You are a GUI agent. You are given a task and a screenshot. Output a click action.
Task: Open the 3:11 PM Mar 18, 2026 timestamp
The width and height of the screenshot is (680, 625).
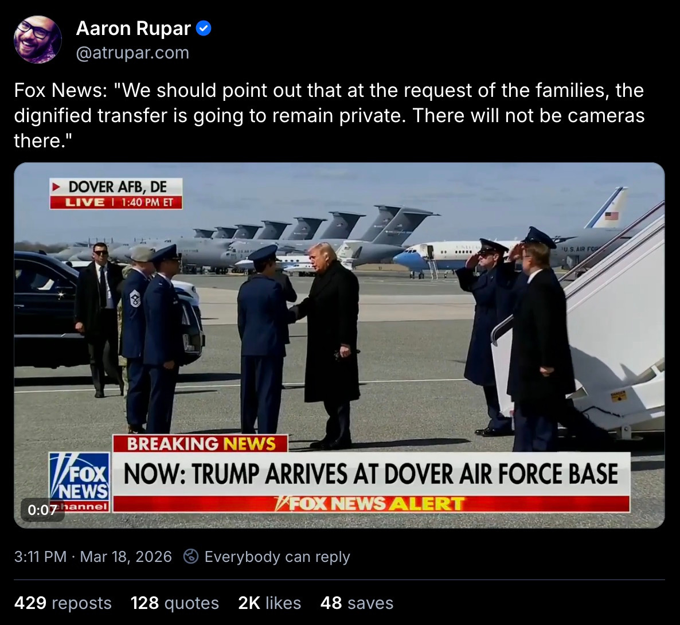pos(93,556)
